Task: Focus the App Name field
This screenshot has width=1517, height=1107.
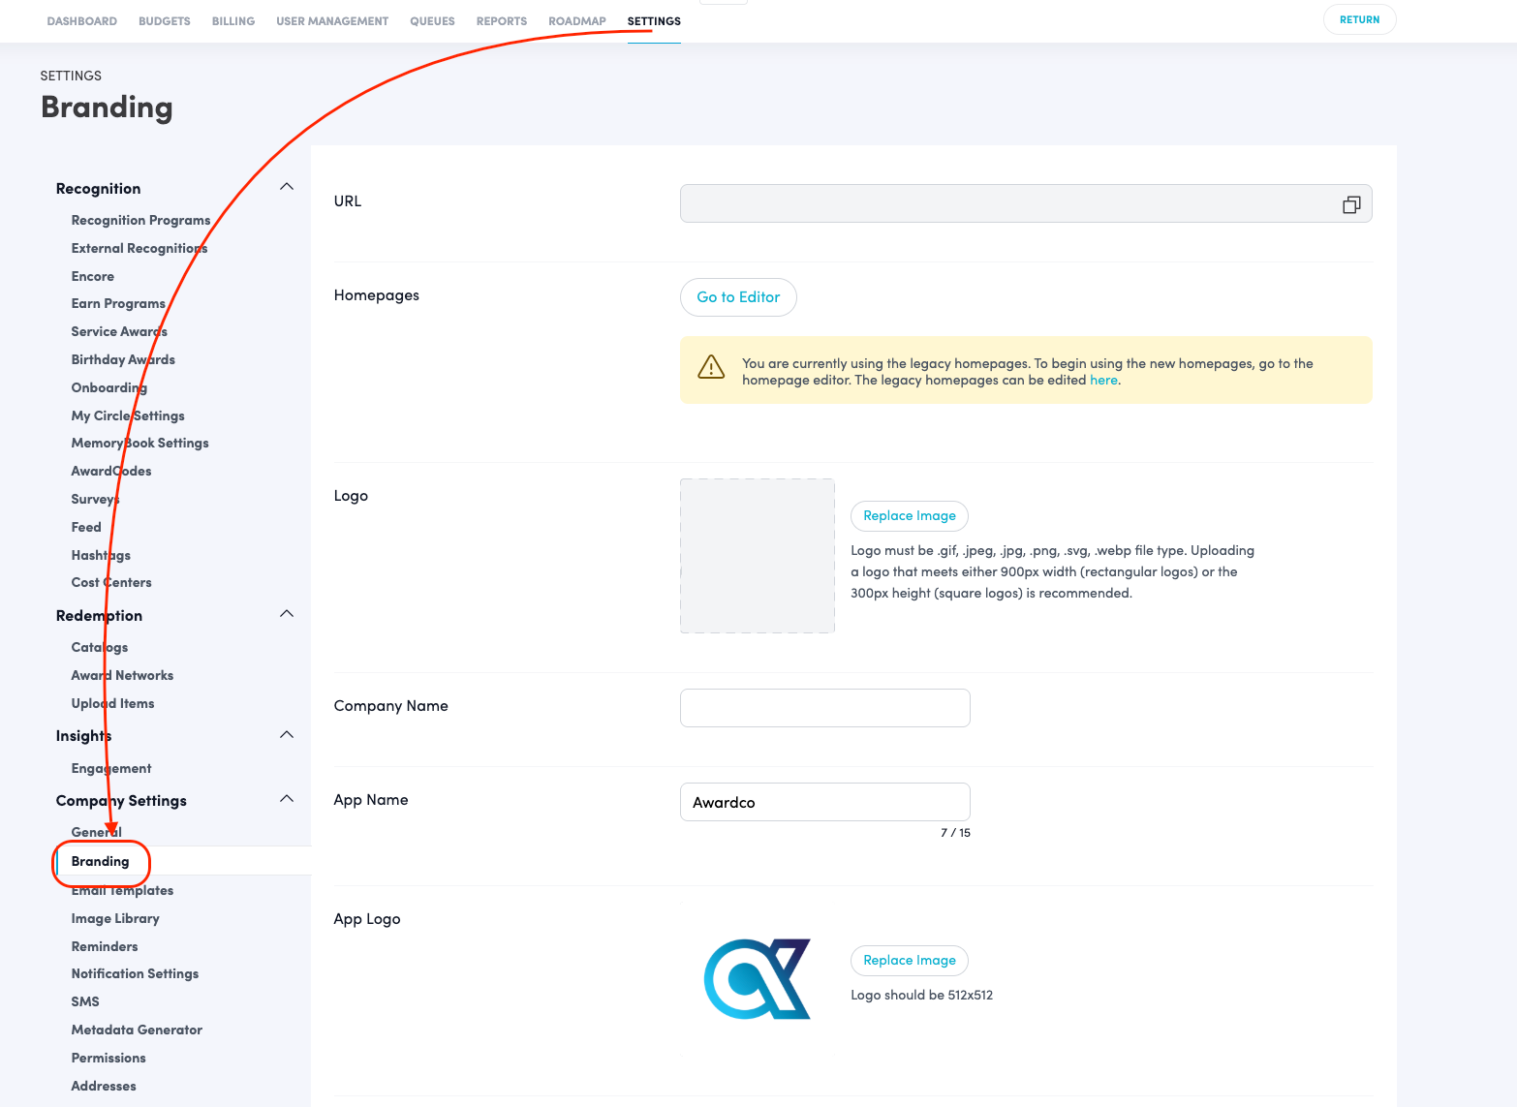Action: [824, 802]
